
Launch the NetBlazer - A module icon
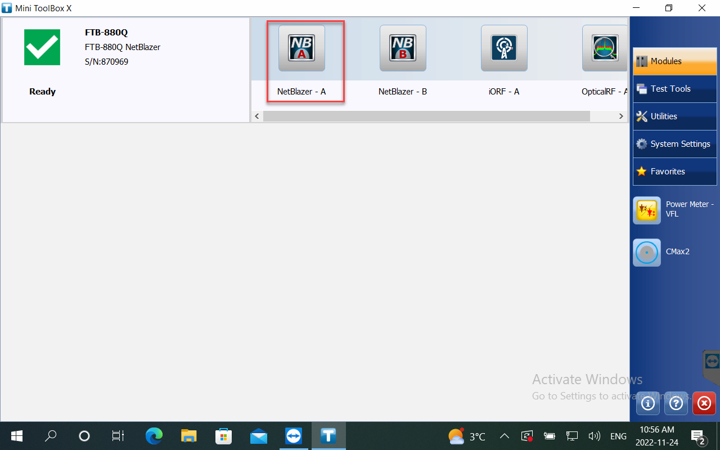click(x=301, y=48)
